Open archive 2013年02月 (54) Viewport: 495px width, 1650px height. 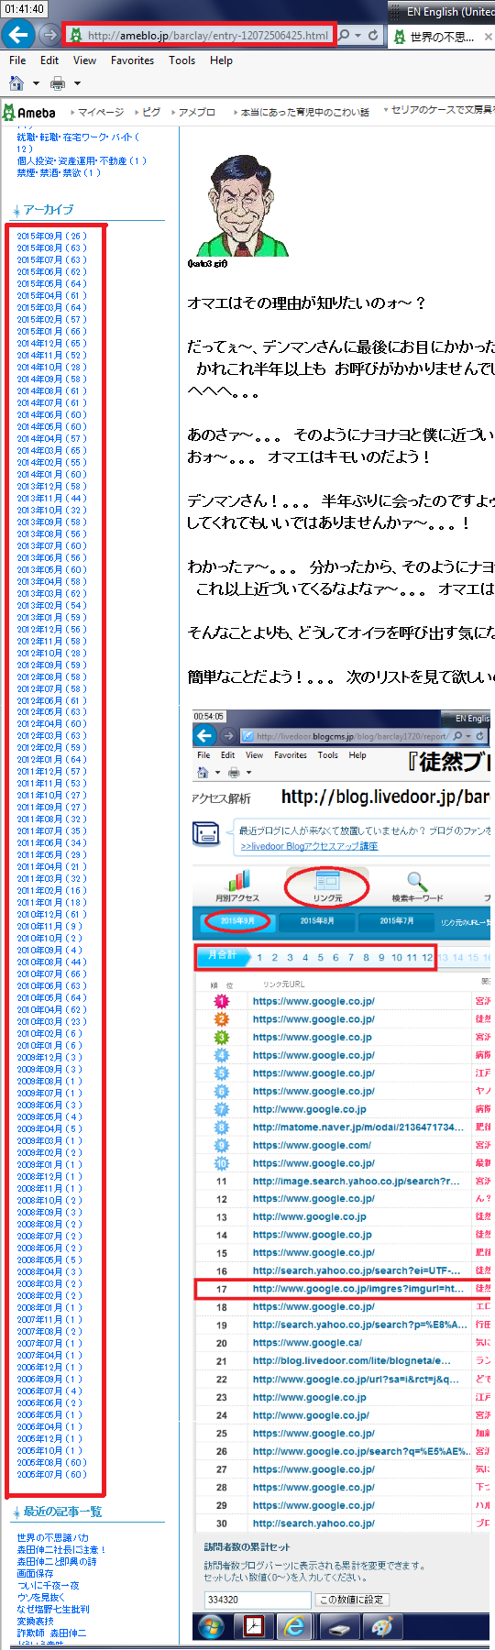[51, 605]
